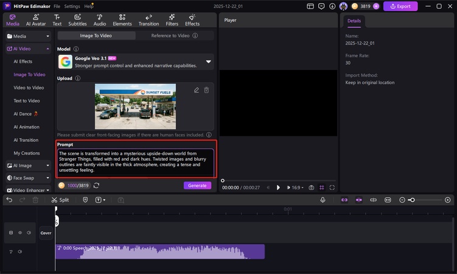The width and height of the screenshot is (457, 274).
Task: Open the Google Veo 3.1 model dropdown
Action: click(208, 61)
